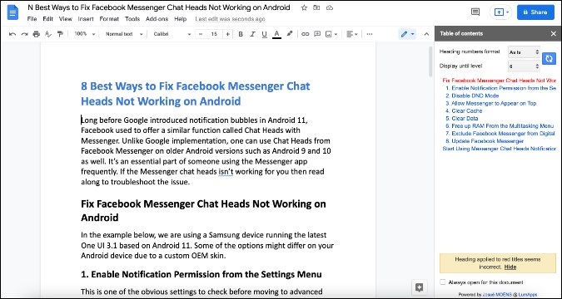Open the Insert menu

click(x=86, y=19)
